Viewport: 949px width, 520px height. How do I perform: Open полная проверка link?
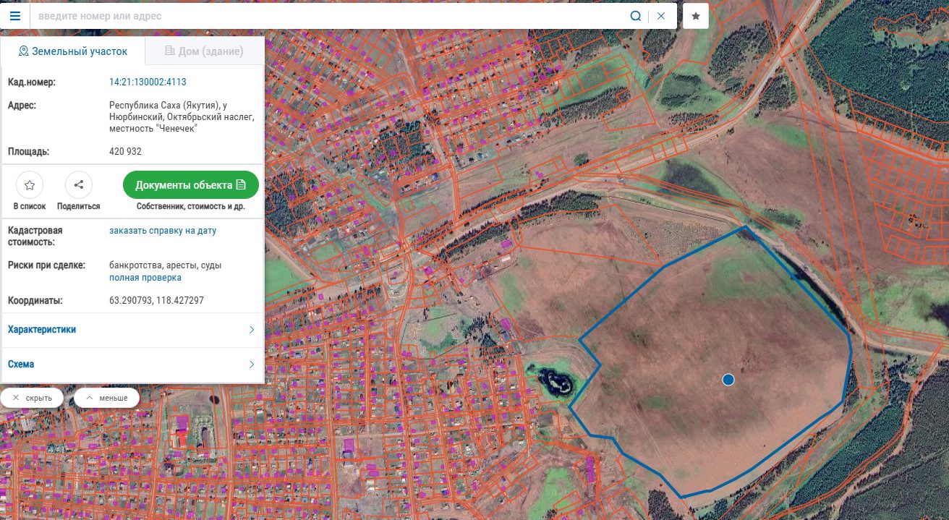point(145,278)
